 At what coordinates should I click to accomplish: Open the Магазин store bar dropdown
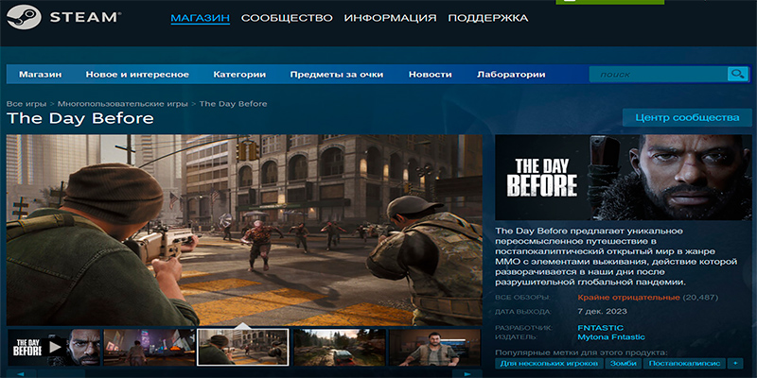[40, 75]
